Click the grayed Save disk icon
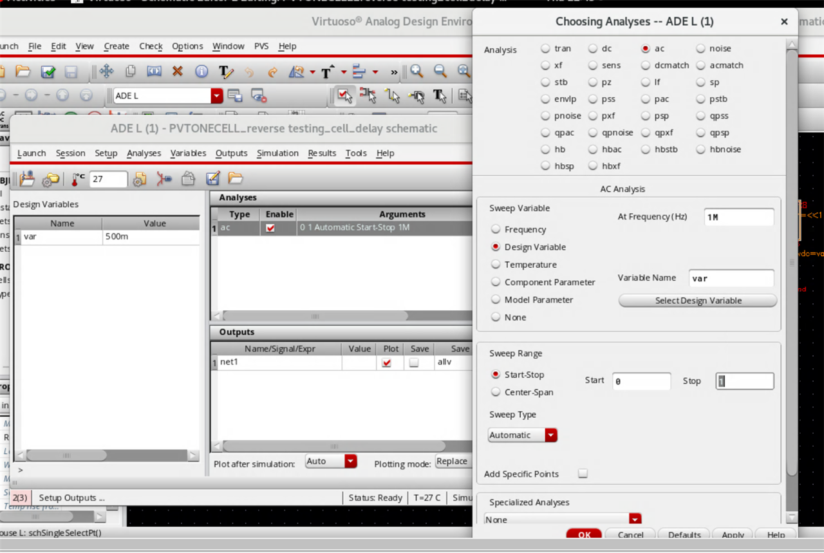The image size is (824, 553). pyautogui.click(x=71, y=71)
